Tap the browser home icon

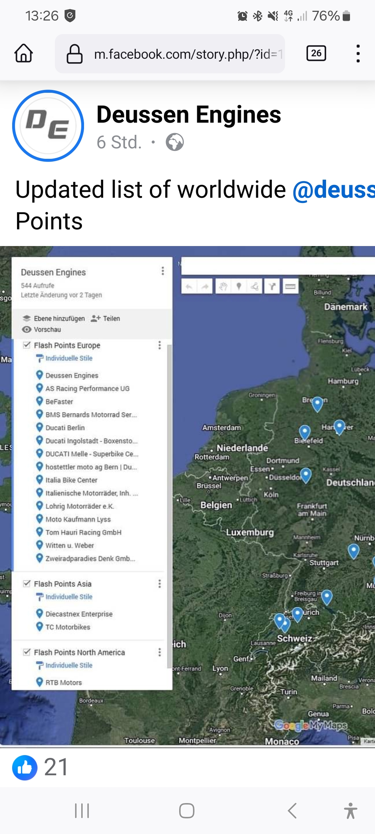[x=24, y=54]
